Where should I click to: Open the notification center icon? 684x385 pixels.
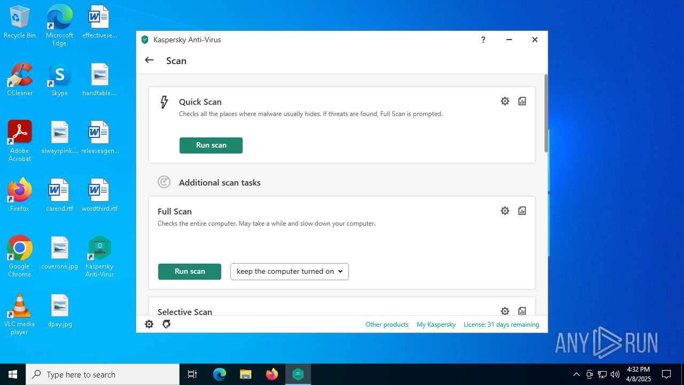666,374
